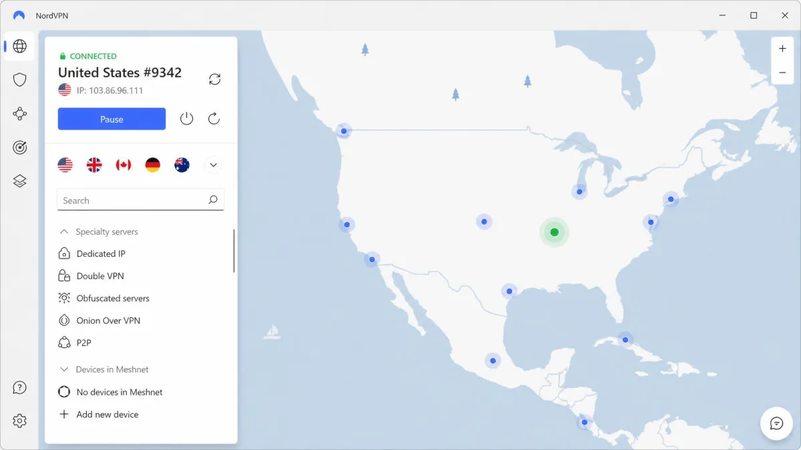Click the IP: 103.86.96.111 text

(110, 91)
